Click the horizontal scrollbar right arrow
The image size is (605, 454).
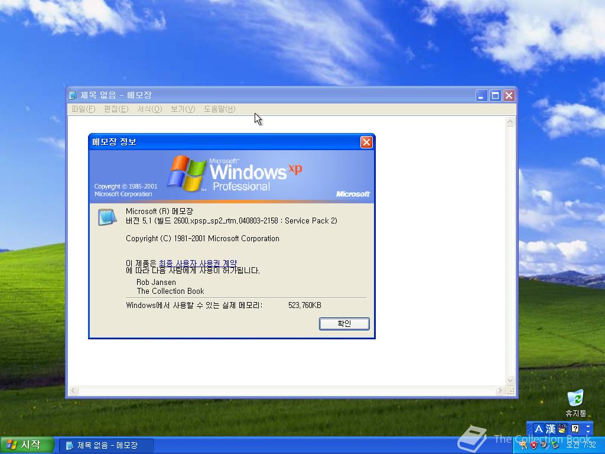click(x=500, y=391)
